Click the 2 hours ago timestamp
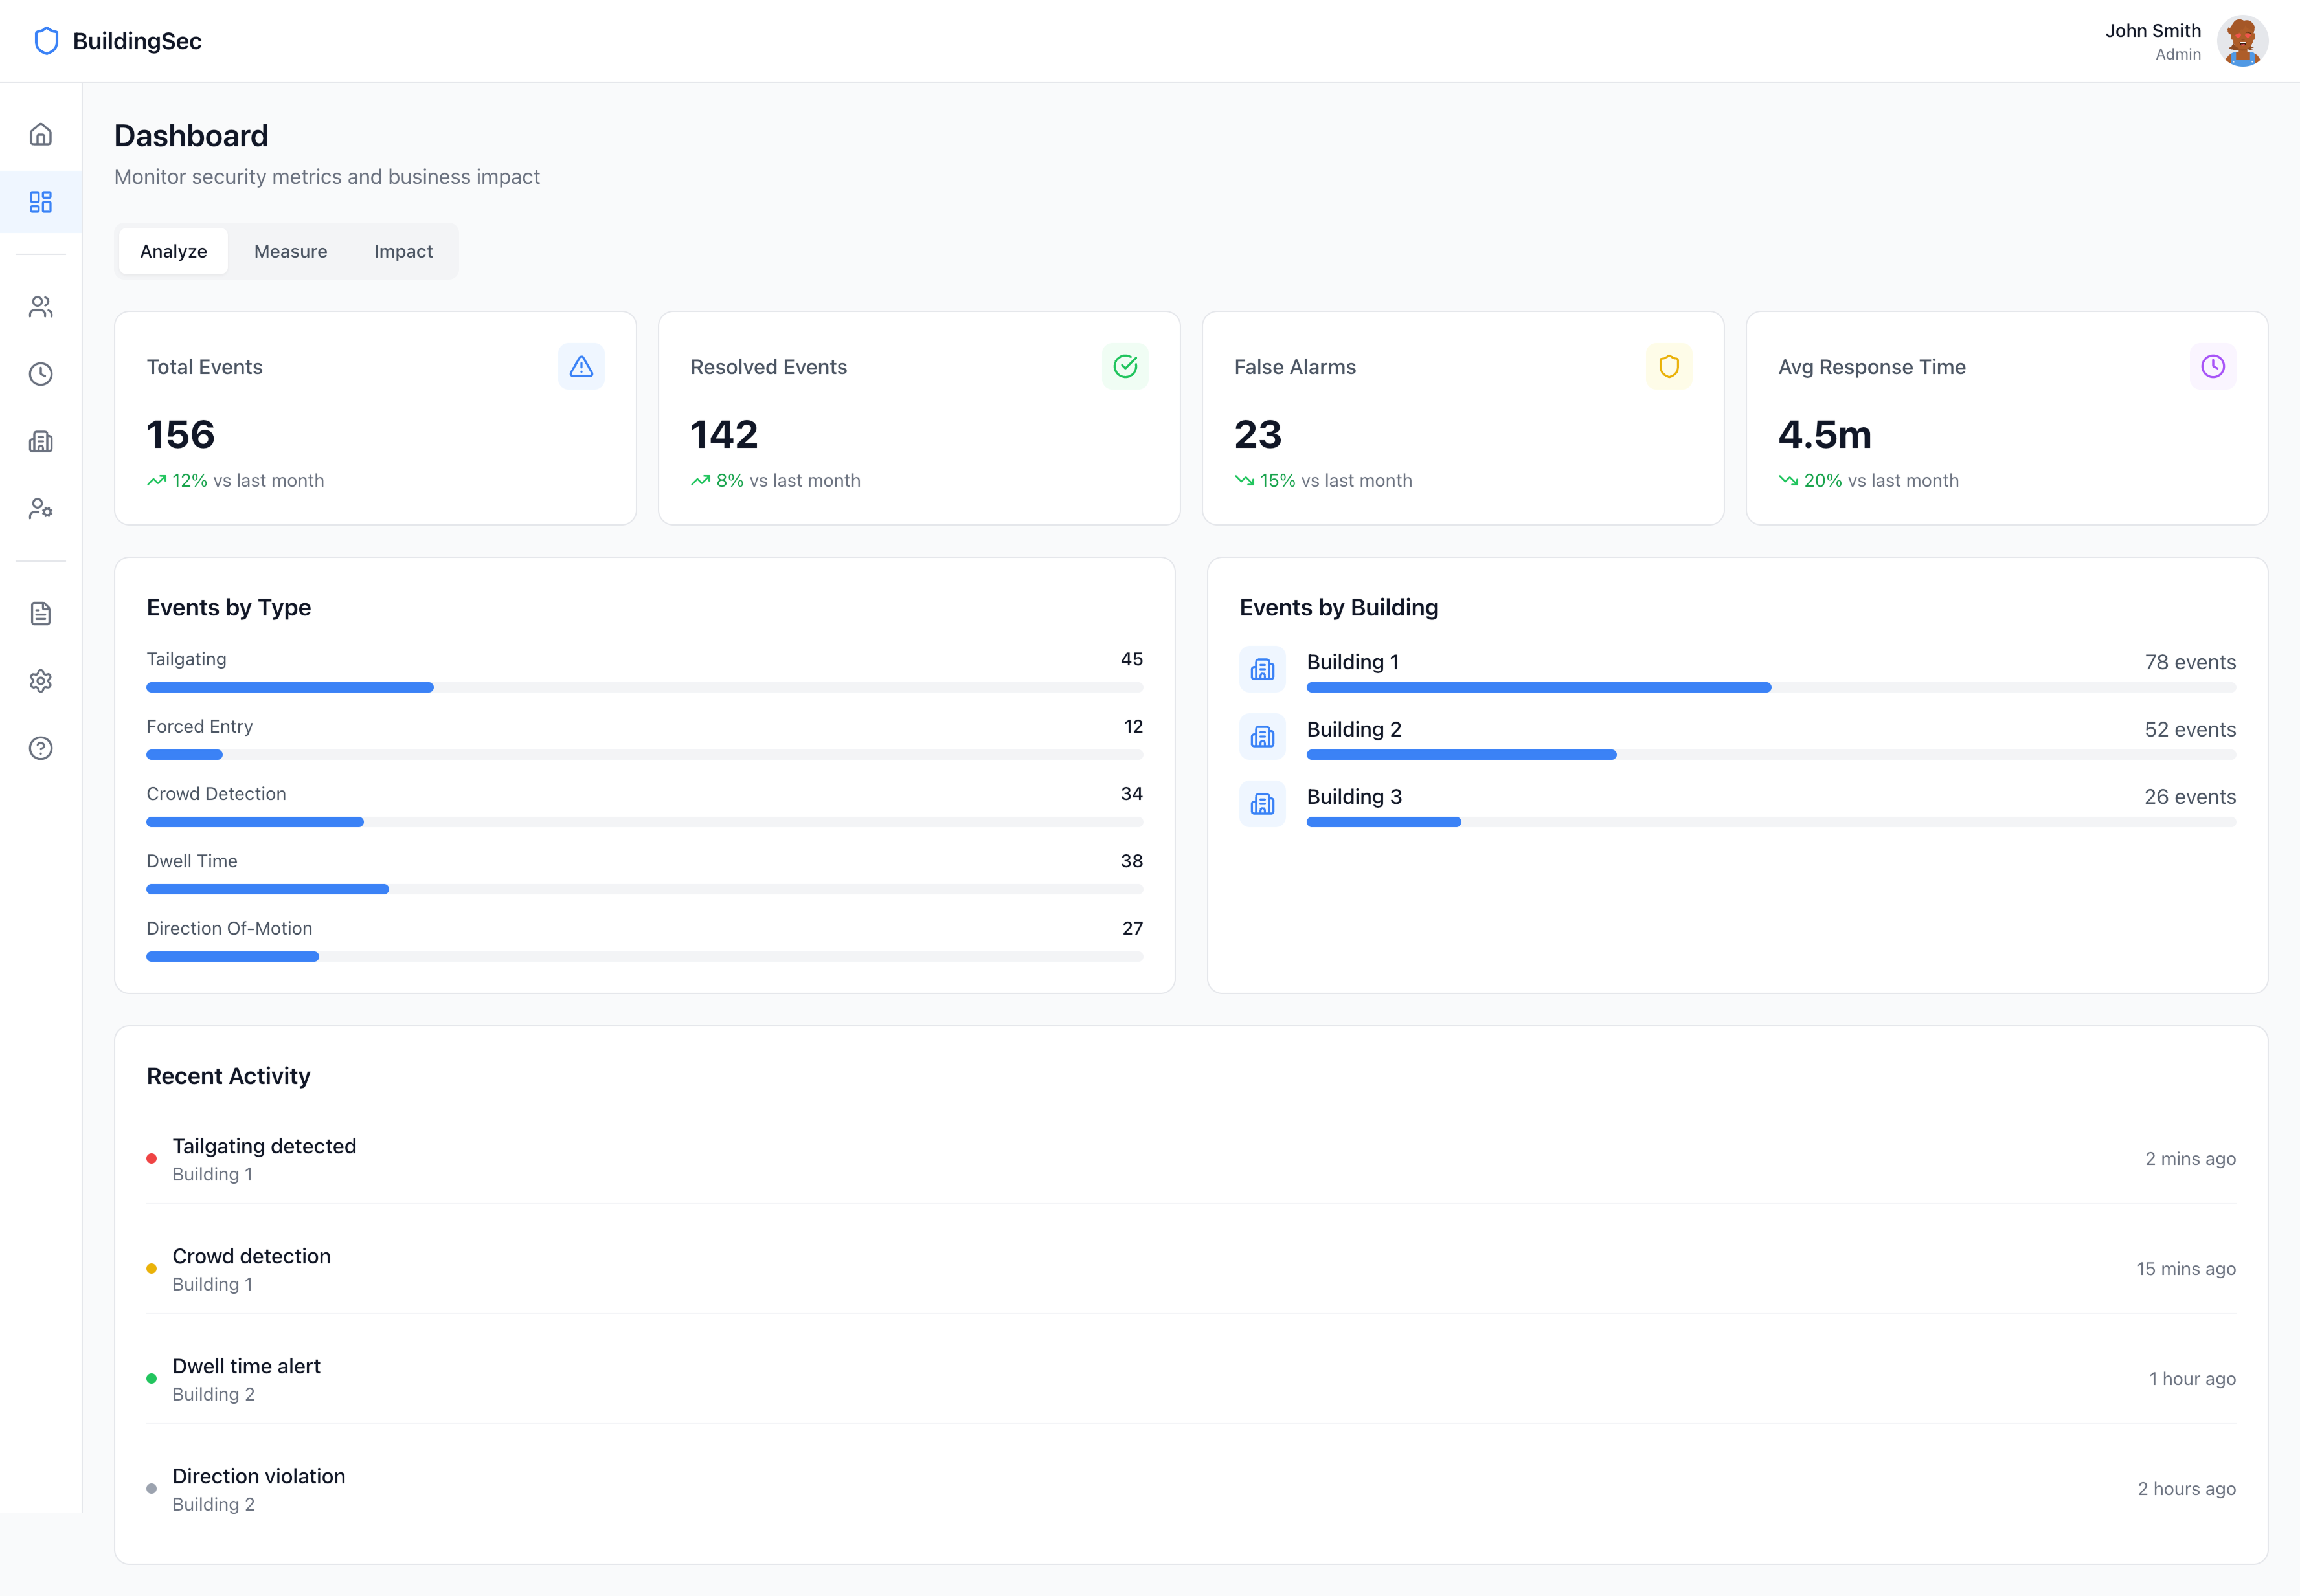 (x=2187, y=1488)
